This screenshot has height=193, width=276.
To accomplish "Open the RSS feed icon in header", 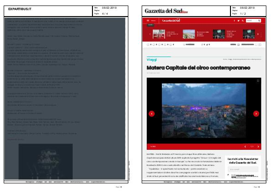I will point(242,21).
